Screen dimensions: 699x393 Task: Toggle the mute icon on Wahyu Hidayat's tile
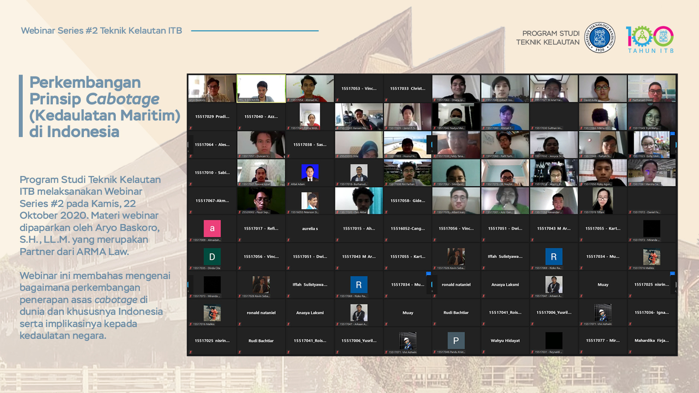point(484,352)
